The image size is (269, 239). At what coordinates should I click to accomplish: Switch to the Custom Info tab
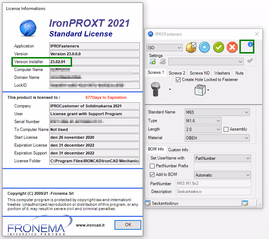pyautogui.click(x=178, y=150)
